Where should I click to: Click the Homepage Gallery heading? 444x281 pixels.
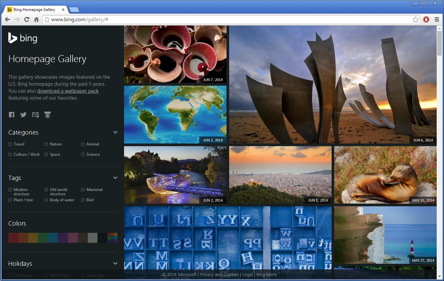47,59
